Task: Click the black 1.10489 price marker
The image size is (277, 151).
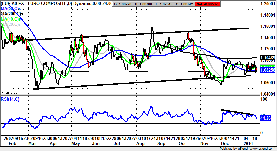Action: point(268,57)
